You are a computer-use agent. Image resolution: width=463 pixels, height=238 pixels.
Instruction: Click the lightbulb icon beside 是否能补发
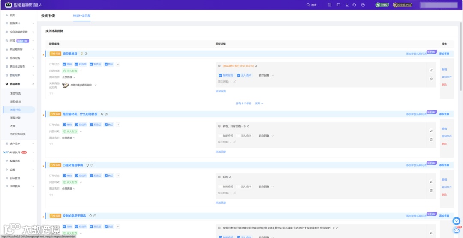click(102, 114)
